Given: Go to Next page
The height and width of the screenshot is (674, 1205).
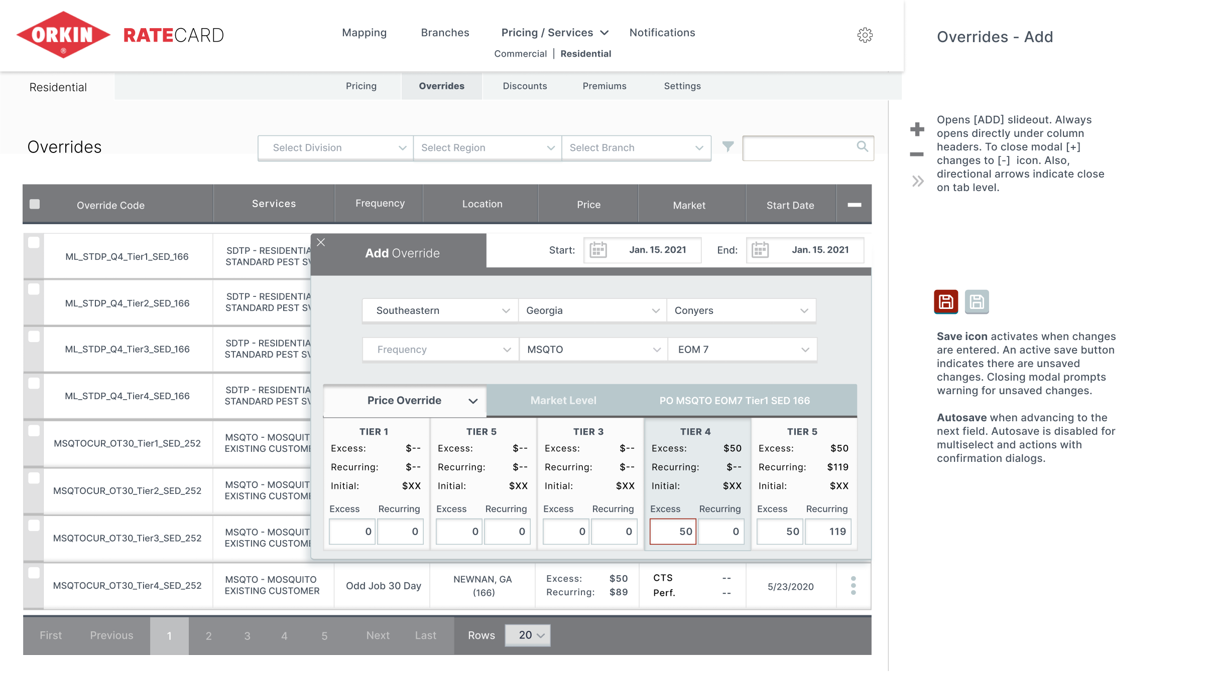Looking at the screenshot, I should pyautogui.click(x=378, y=635).
